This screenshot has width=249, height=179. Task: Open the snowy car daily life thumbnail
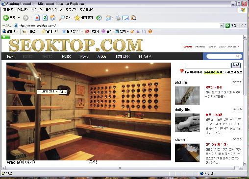pos(187,123)
